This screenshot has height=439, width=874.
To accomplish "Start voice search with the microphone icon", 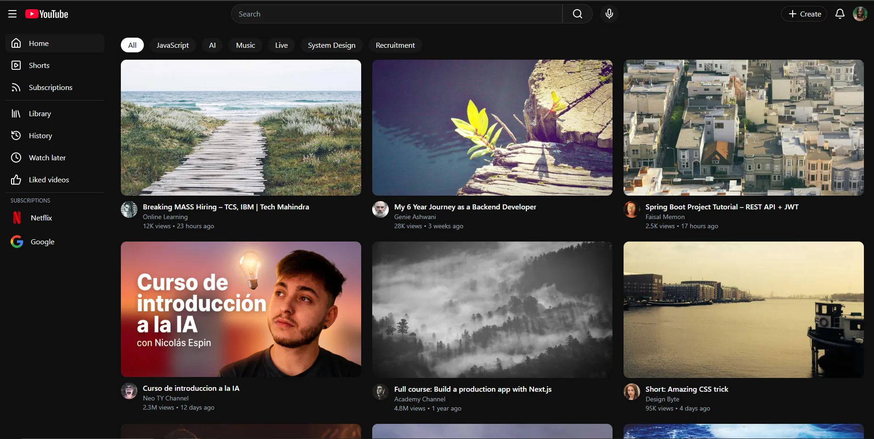I will click(x=609, y=14).
